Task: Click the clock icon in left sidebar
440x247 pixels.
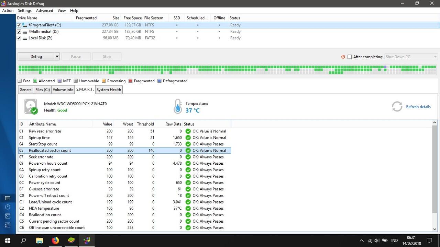Action: 8,207
